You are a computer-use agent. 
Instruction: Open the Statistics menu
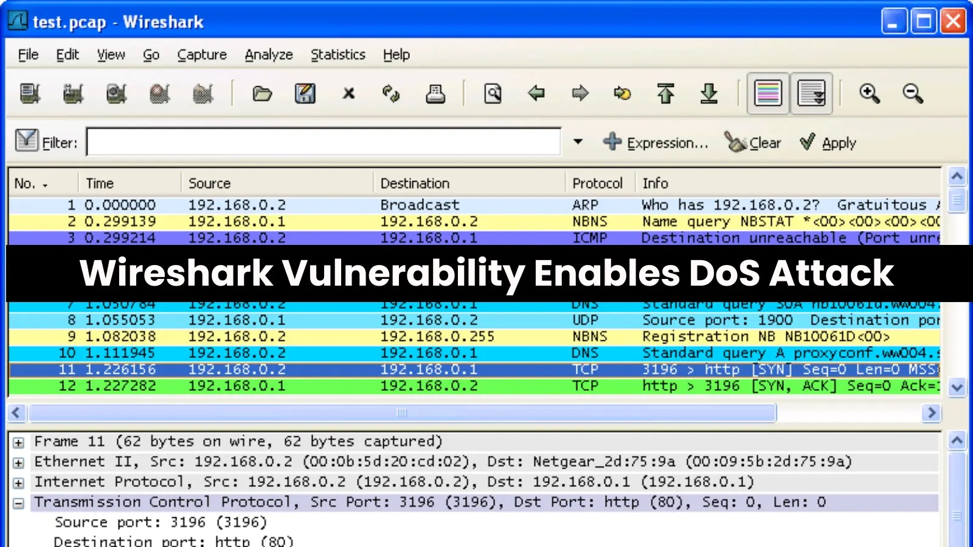pyautogui.click(x=338, y=55)
